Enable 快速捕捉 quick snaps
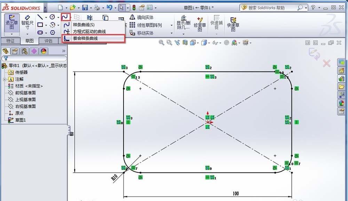 click(x=217, y=23)
